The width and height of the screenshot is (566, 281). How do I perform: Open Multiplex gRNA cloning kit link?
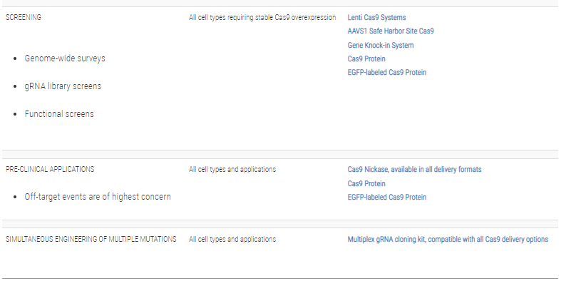[448, 239]
